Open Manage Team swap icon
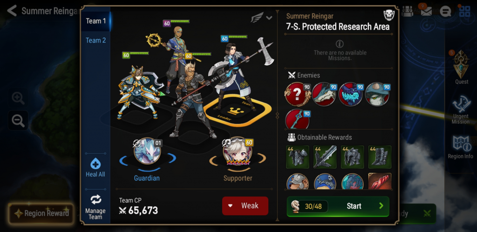 [x=95, y=200]
